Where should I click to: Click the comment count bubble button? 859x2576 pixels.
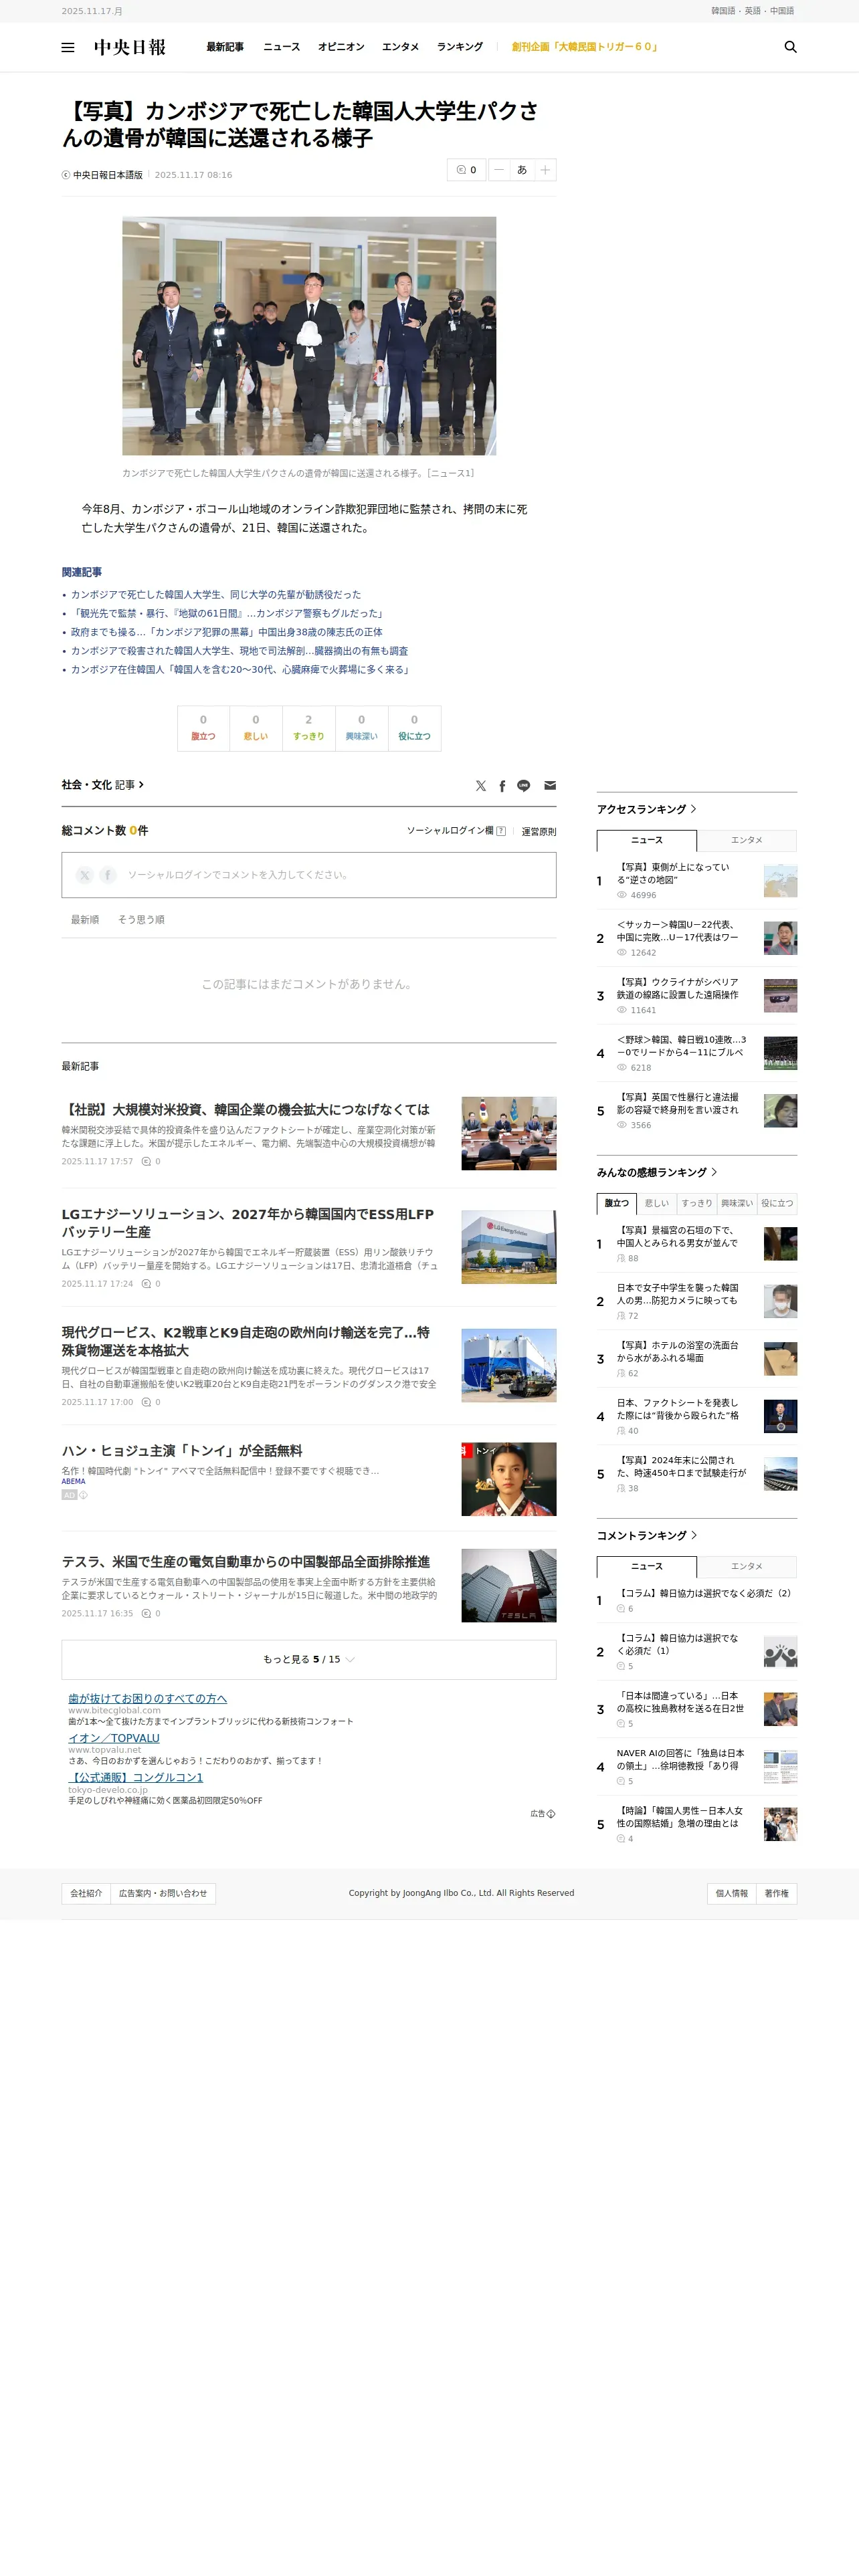466,170
